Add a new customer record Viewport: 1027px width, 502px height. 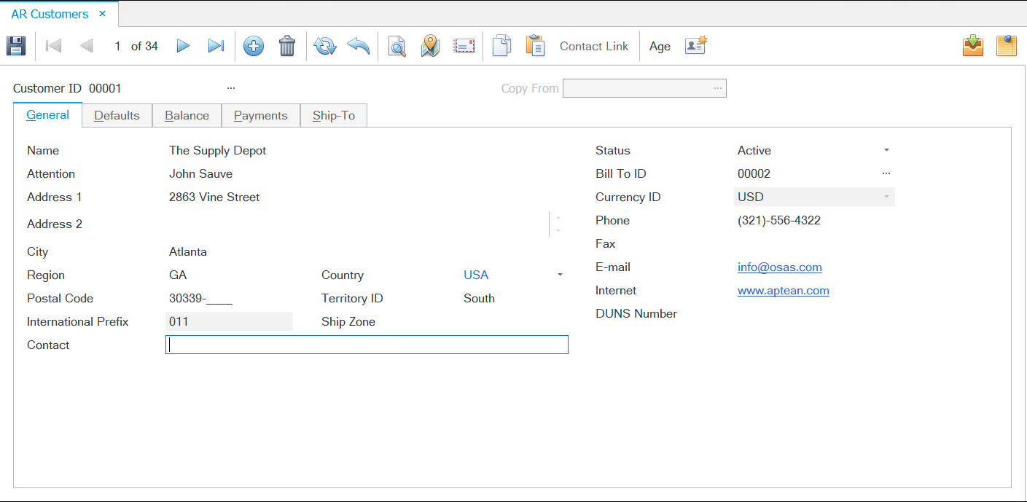click(x=254, y=46)
